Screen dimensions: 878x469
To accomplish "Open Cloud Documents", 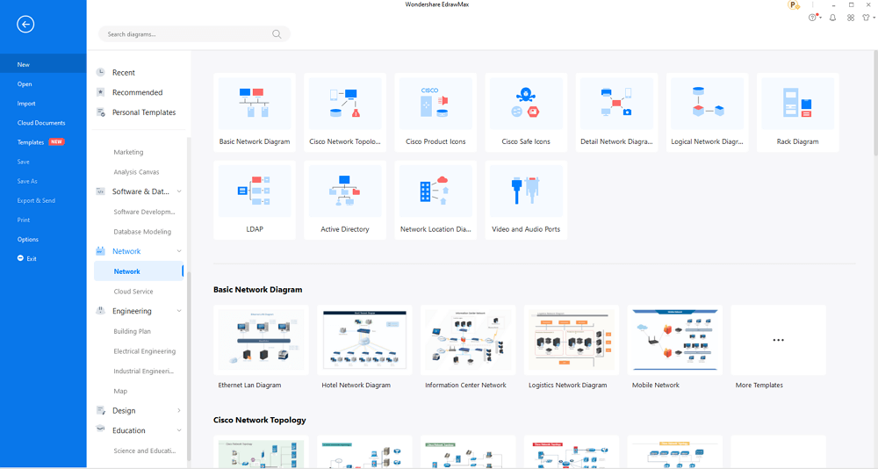I will point(43,123).
